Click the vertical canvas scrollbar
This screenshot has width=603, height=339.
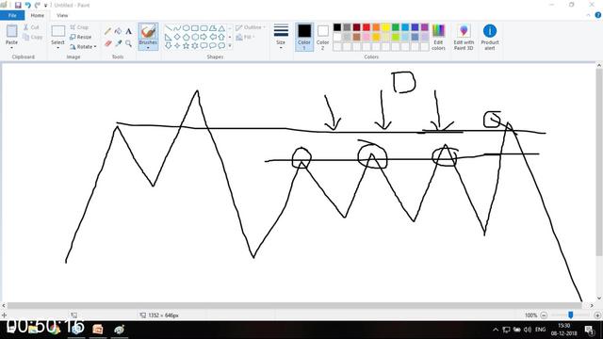coord(599,163)
